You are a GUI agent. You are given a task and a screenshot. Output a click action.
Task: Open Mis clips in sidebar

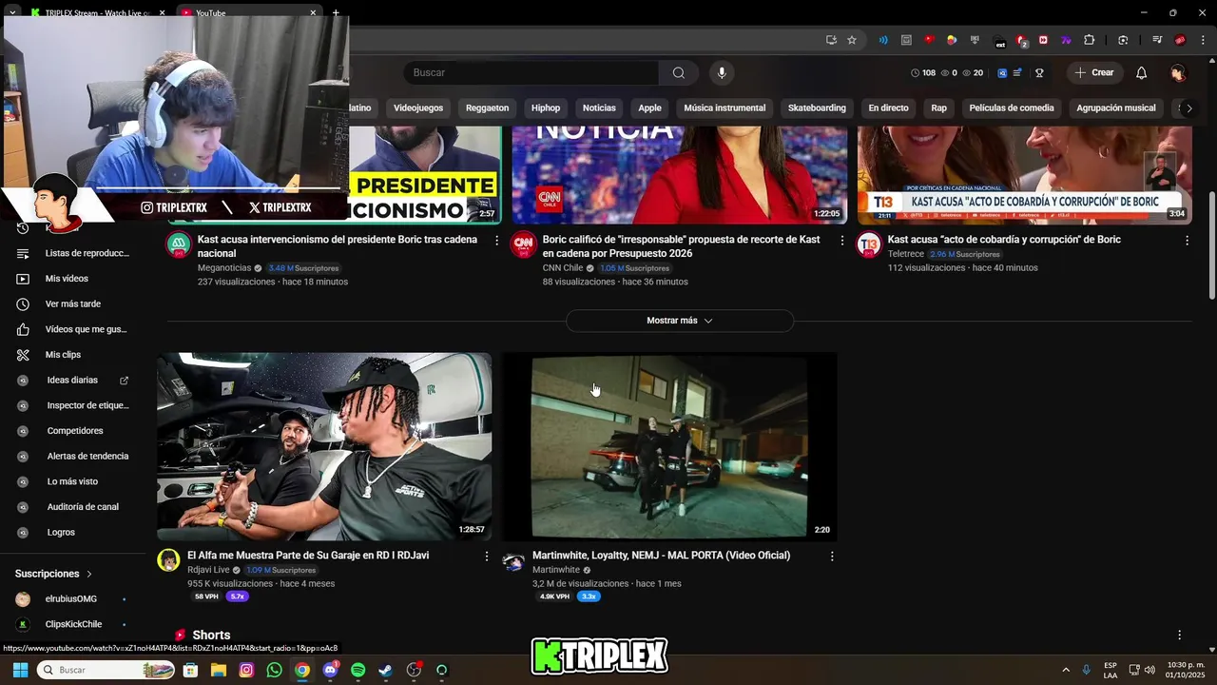(x=63, y=355)
